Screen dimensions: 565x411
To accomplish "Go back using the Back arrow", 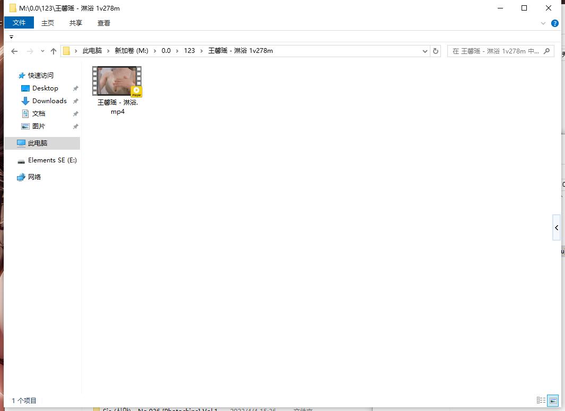I will pos(14,51).
